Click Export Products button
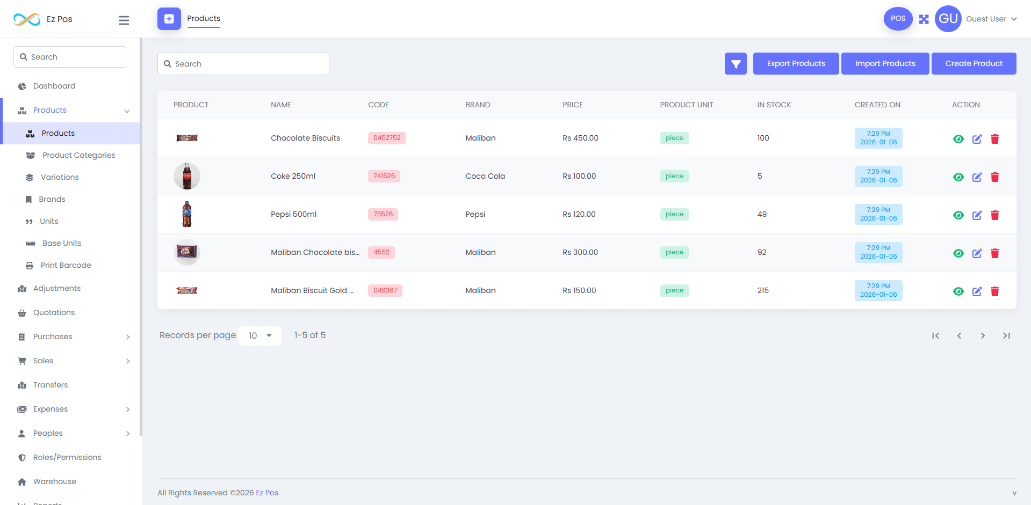Image resolution: width=1031 pixels, height=505 pixels. click(796, 63)
